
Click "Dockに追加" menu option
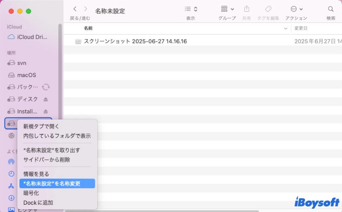pyautogui.click(x=38, y=202)
